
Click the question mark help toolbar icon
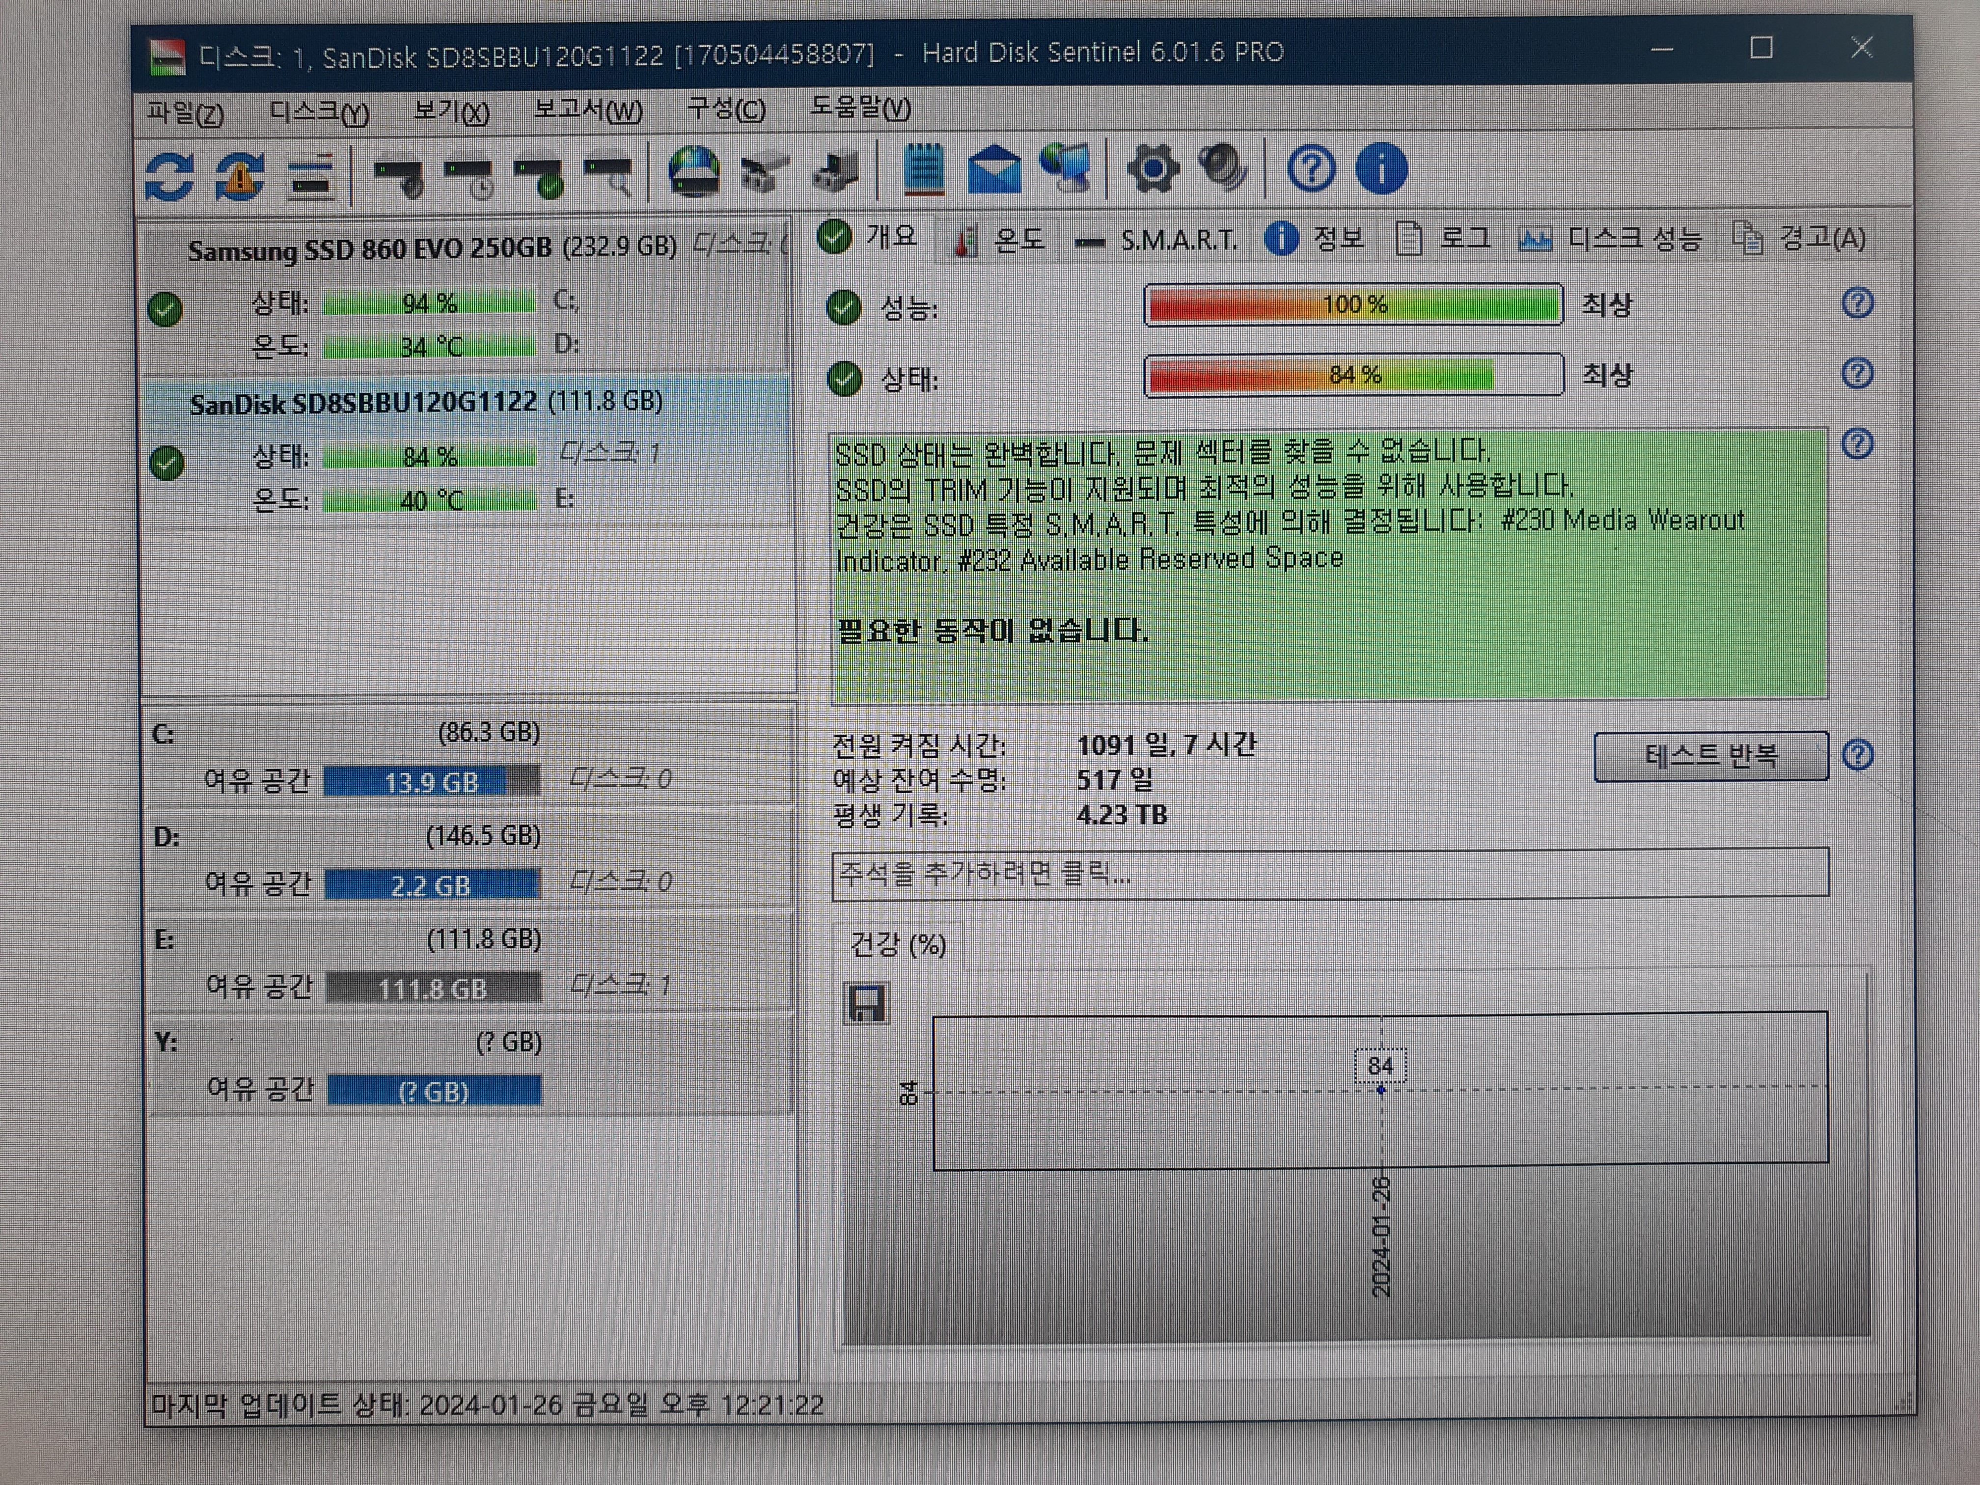1311,168
